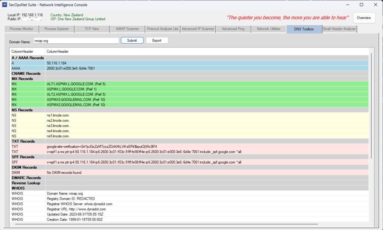This screenshot has height=230, width=383.
Task: Click the Export button
Action: coord(157,40)
